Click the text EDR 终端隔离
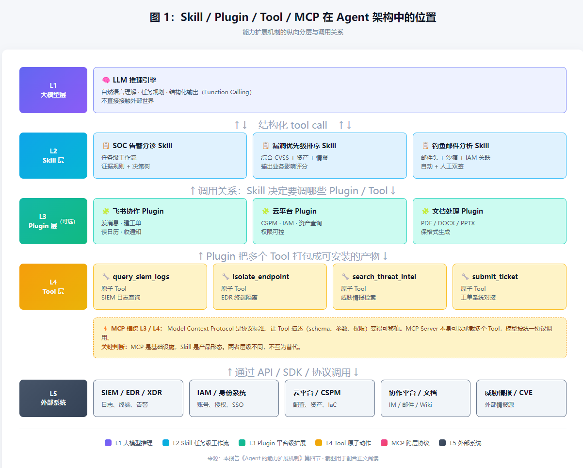Viewport: 583px width, 468px height. click(240, 298)
